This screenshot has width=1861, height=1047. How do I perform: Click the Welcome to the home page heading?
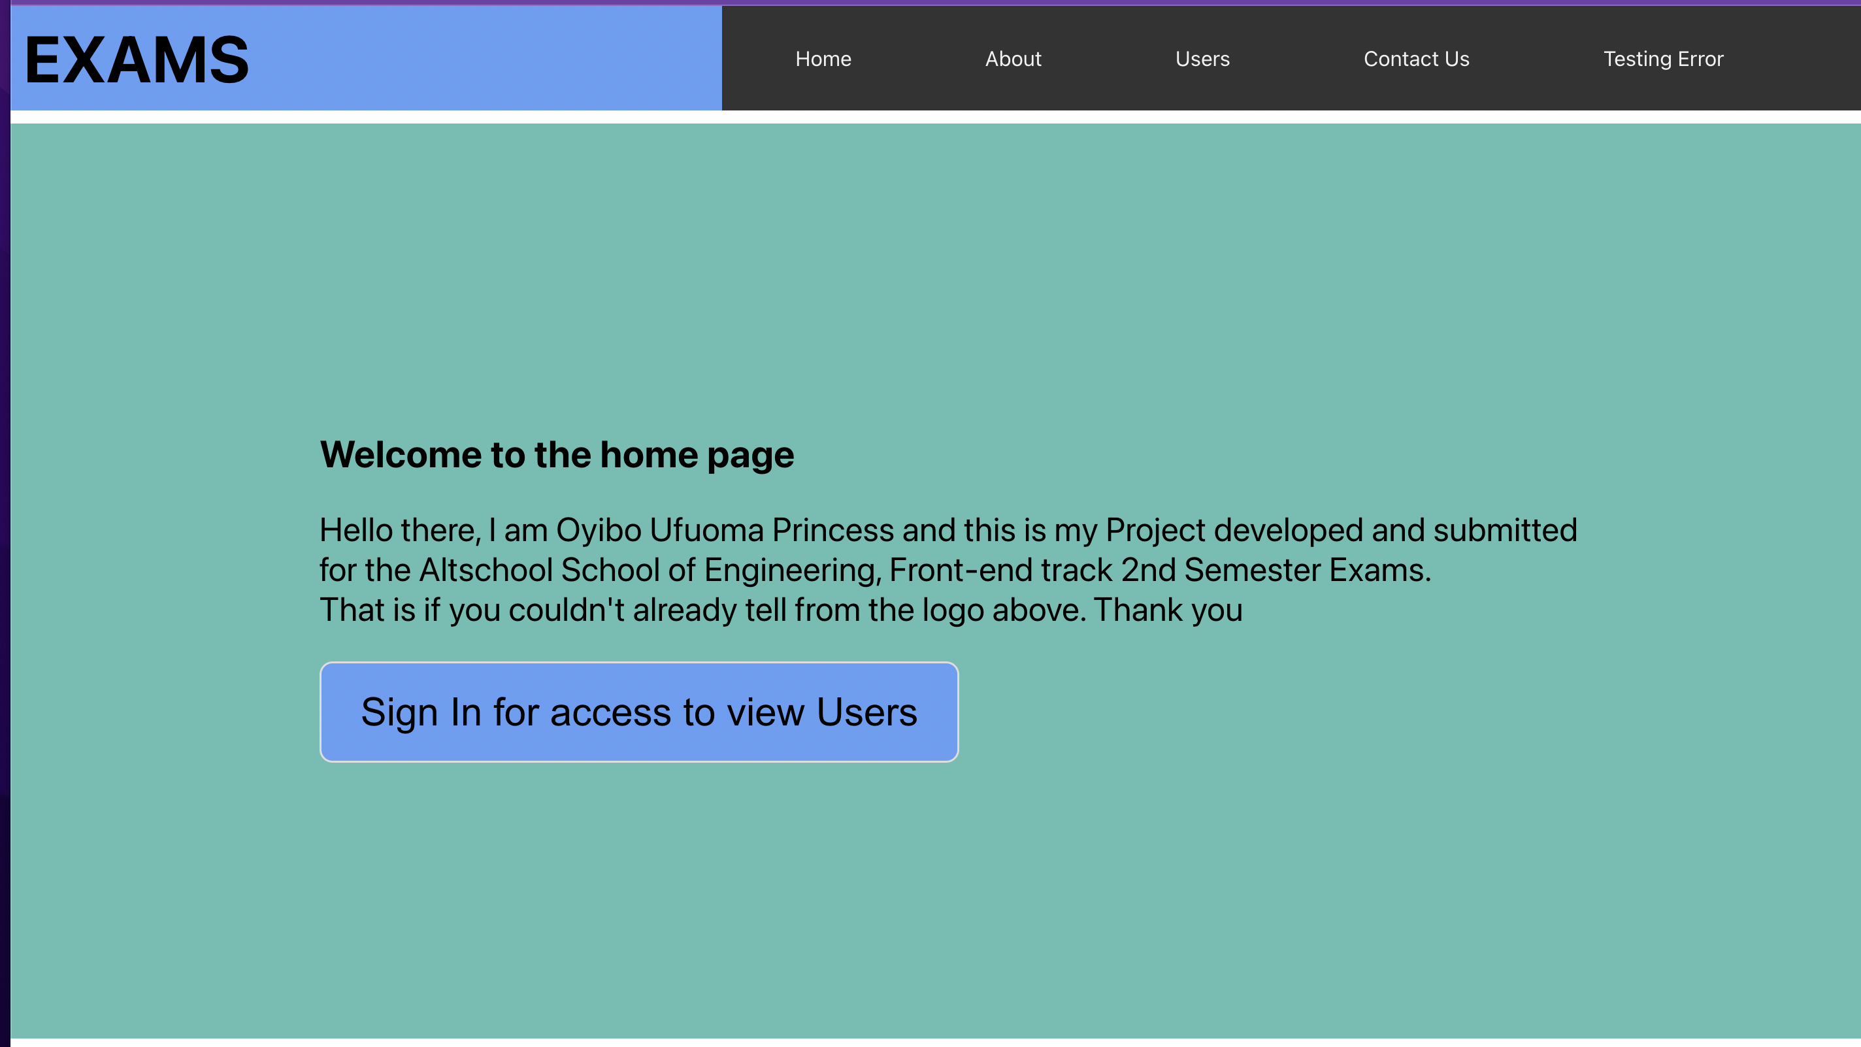[556, 454]
